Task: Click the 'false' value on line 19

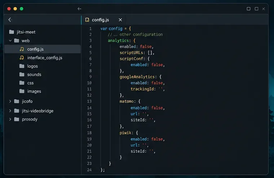Action: point(157,139)
